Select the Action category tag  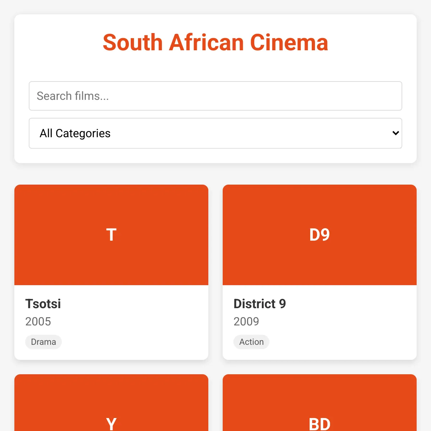(x=251, y=342)
